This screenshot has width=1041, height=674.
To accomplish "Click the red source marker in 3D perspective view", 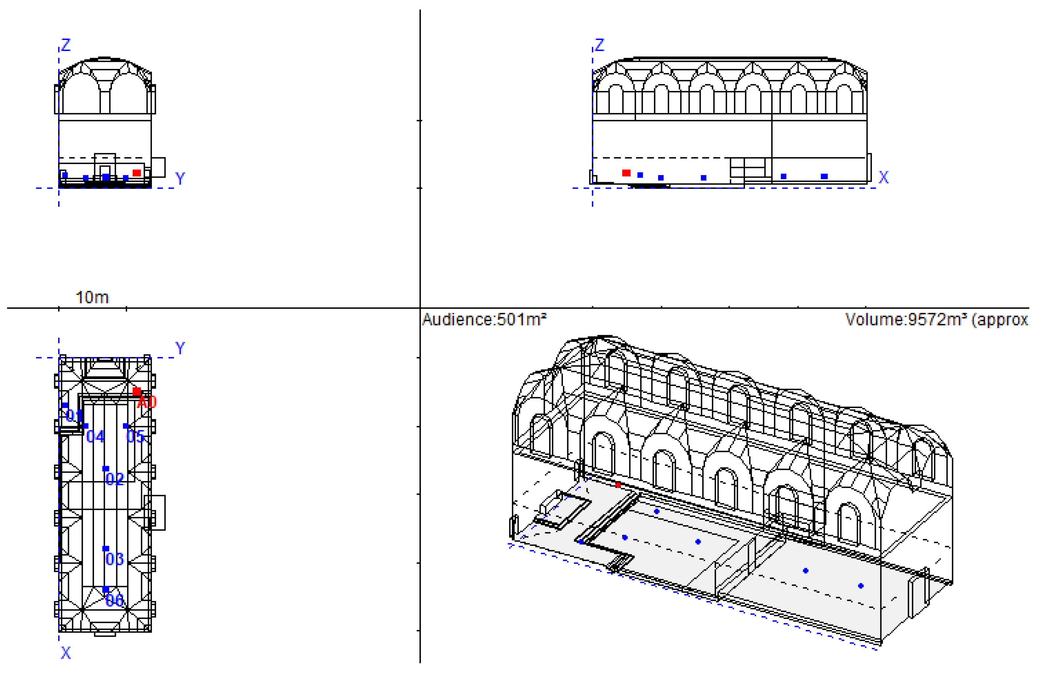I will click(618, 485).
